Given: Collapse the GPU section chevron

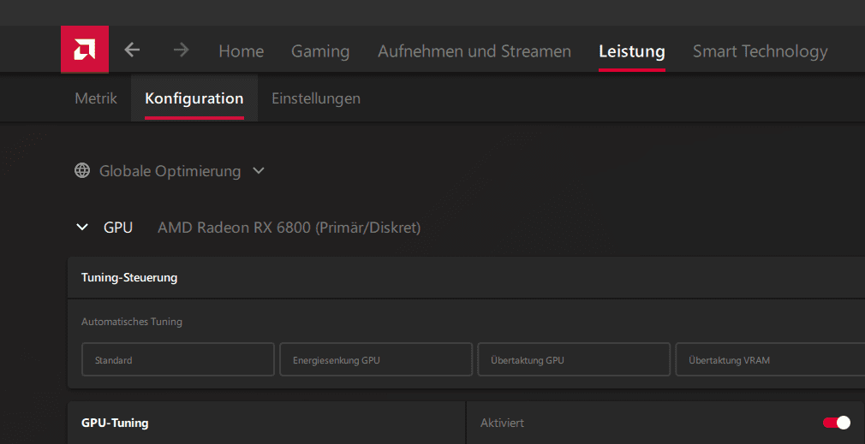Looking at the screenshot, I should click(82, 227).
